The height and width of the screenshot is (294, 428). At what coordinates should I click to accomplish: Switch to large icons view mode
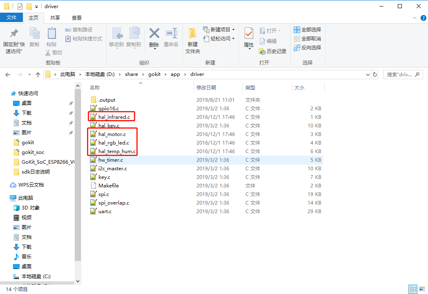point(422,289)
